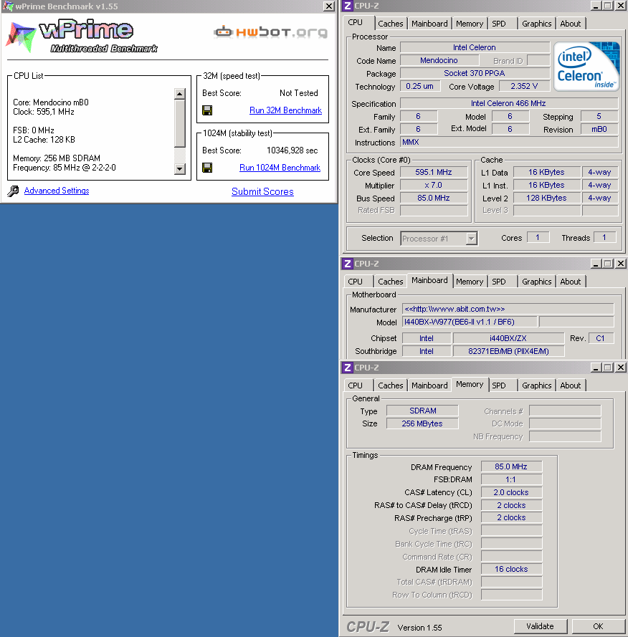Select Memory tab in the Mainboard CPU-Z window
The width and height of the screenshot is (628, 637).
470,282
